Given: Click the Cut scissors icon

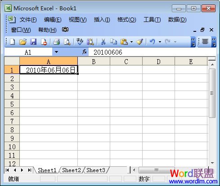Looking at the screenshot, I should 103,42.
